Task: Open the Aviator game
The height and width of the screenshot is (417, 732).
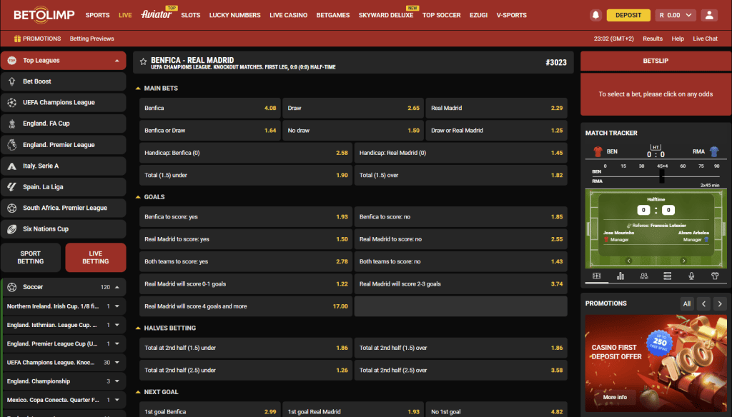Action: (x=157, y=14)
